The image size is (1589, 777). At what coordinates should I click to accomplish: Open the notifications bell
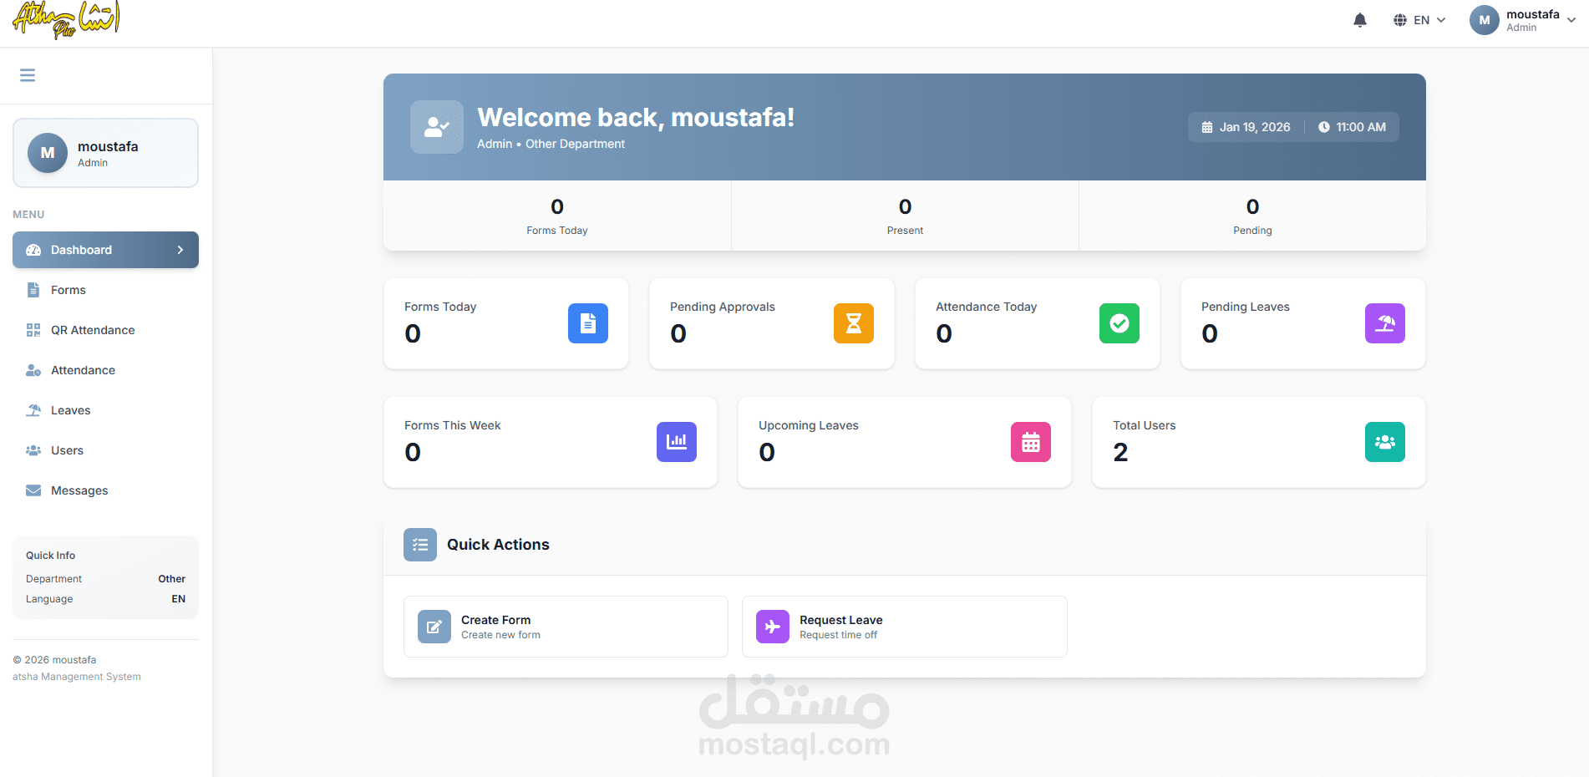click(1360, 20)
